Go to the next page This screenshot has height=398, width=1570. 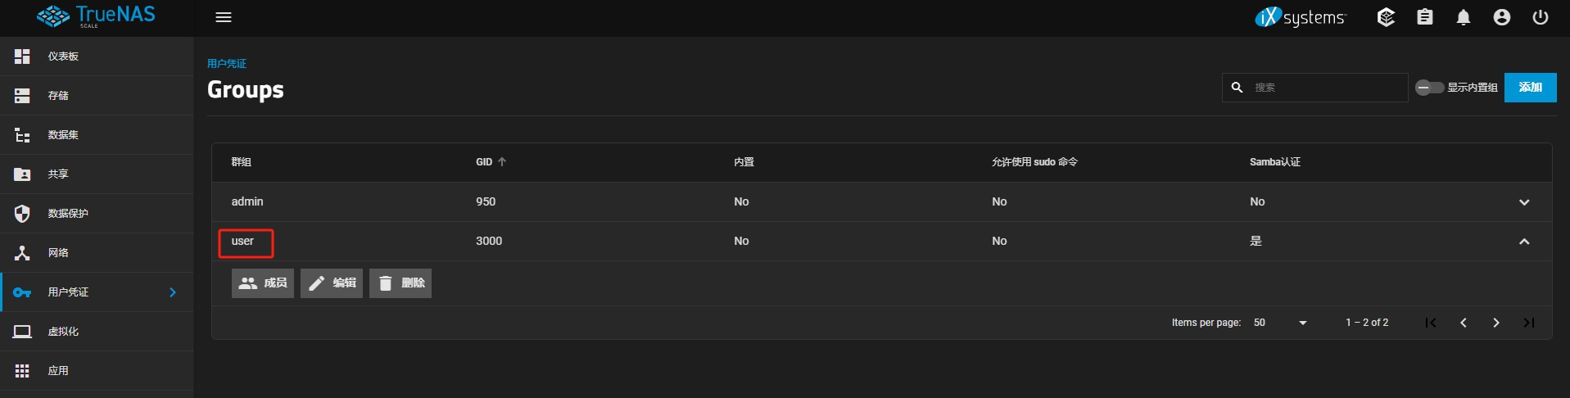click(1496, 323)
